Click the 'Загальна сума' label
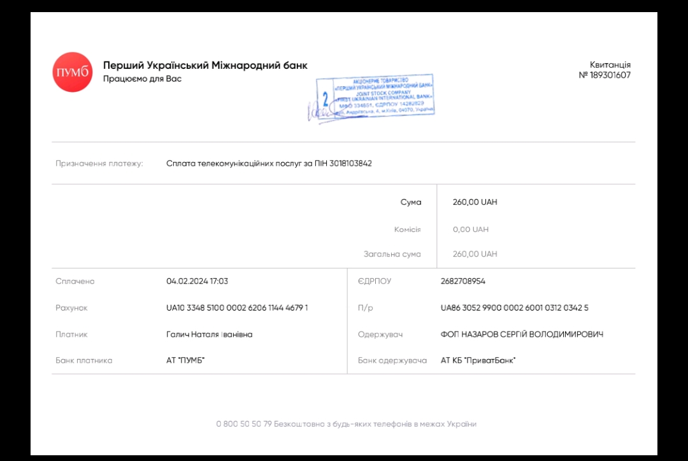Image resolution: width=688 pixels, height=461 pixels. (392, 254)
